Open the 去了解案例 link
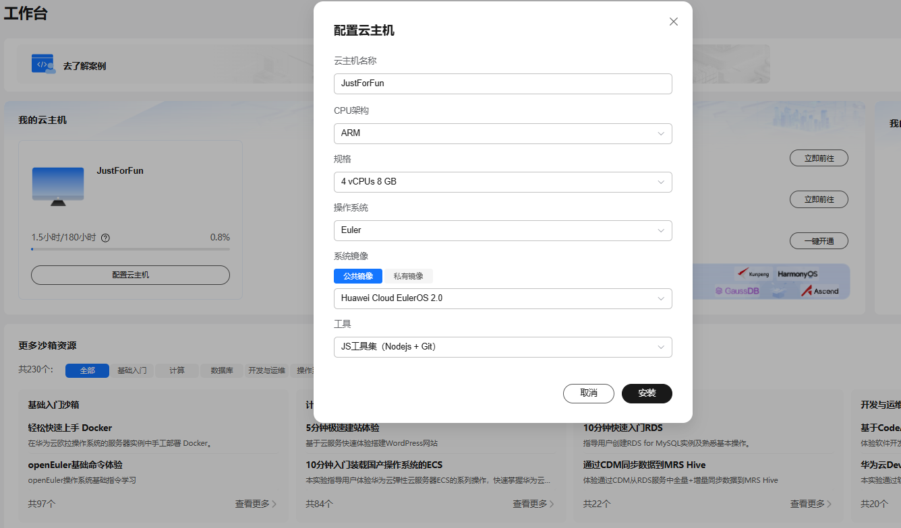This screenshot has width=901, height=528. (x=84, y=66)
